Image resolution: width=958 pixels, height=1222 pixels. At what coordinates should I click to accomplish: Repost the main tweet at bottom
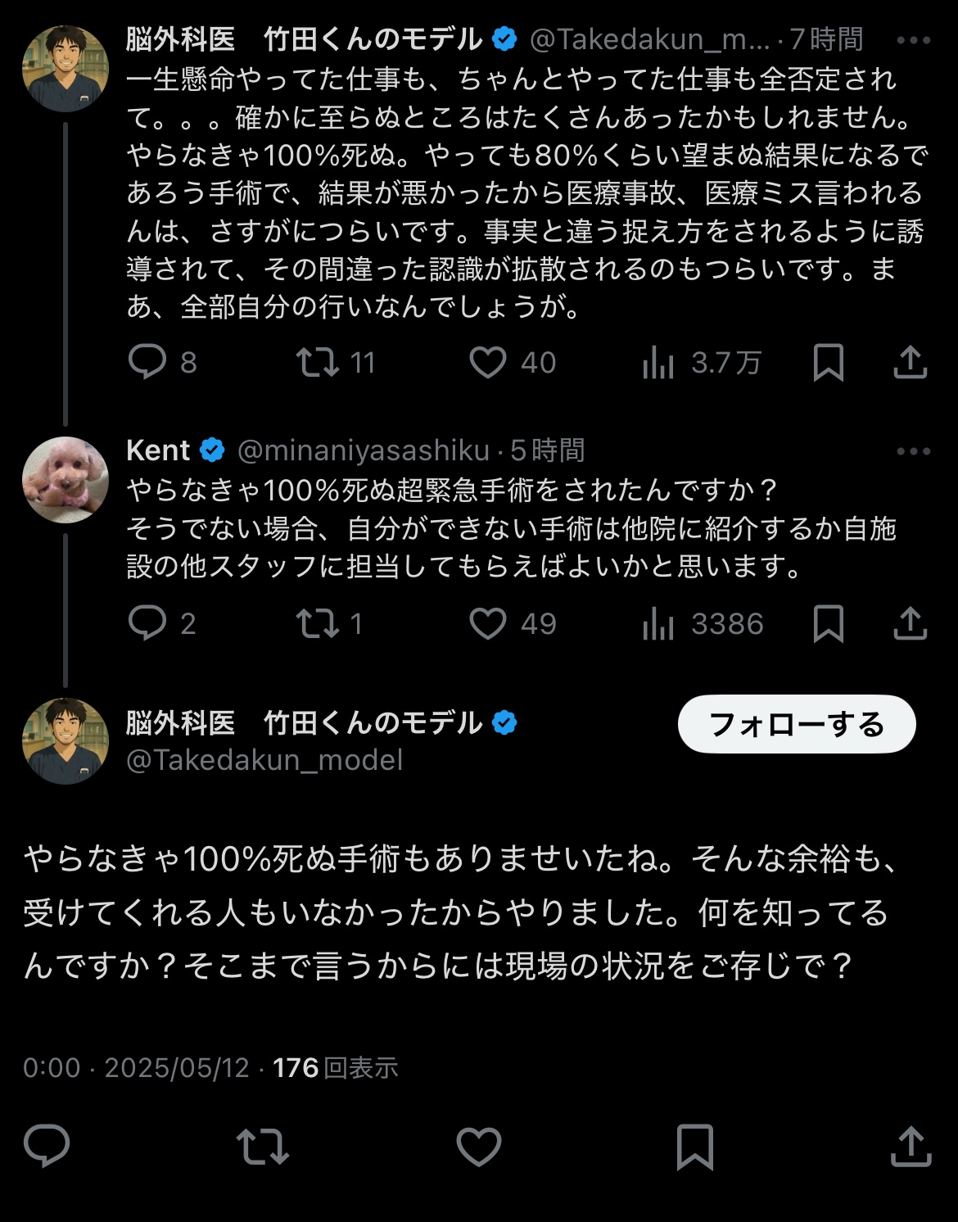[x=262, y=1146]
